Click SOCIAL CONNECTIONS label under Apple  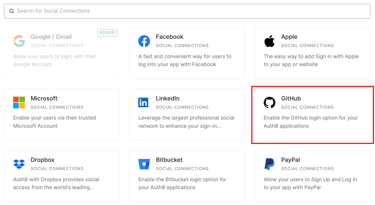[307, 46]
